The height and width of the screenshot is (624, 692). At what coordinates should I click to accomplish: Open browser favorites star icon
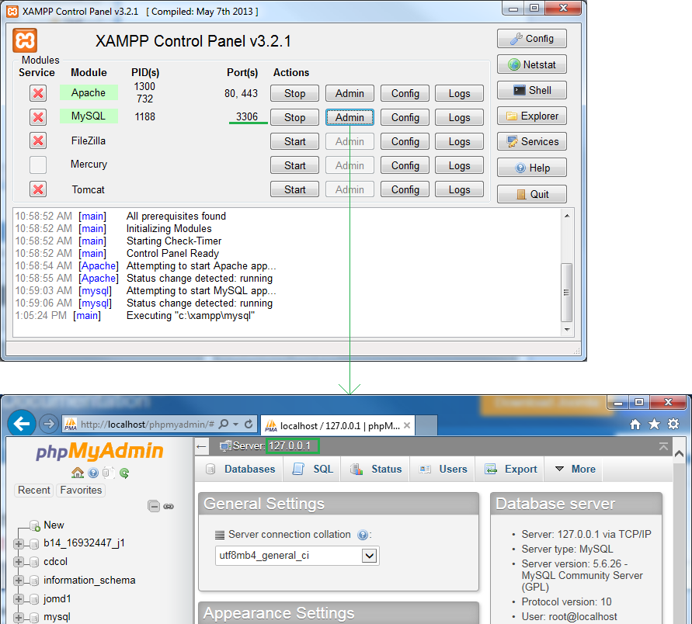[654, 424]
